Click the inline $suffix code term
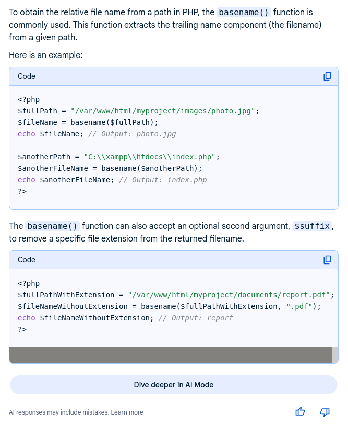This screenshot has height=436, width=348. coord(311,226)
